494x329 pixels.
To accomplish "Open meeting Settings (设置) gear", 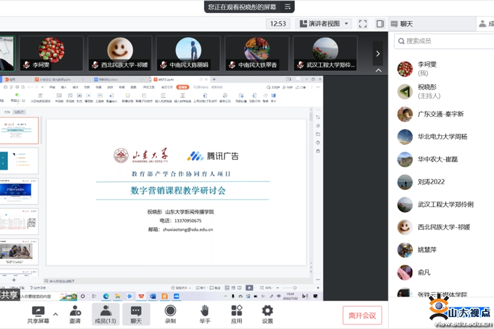I will 267,311.
